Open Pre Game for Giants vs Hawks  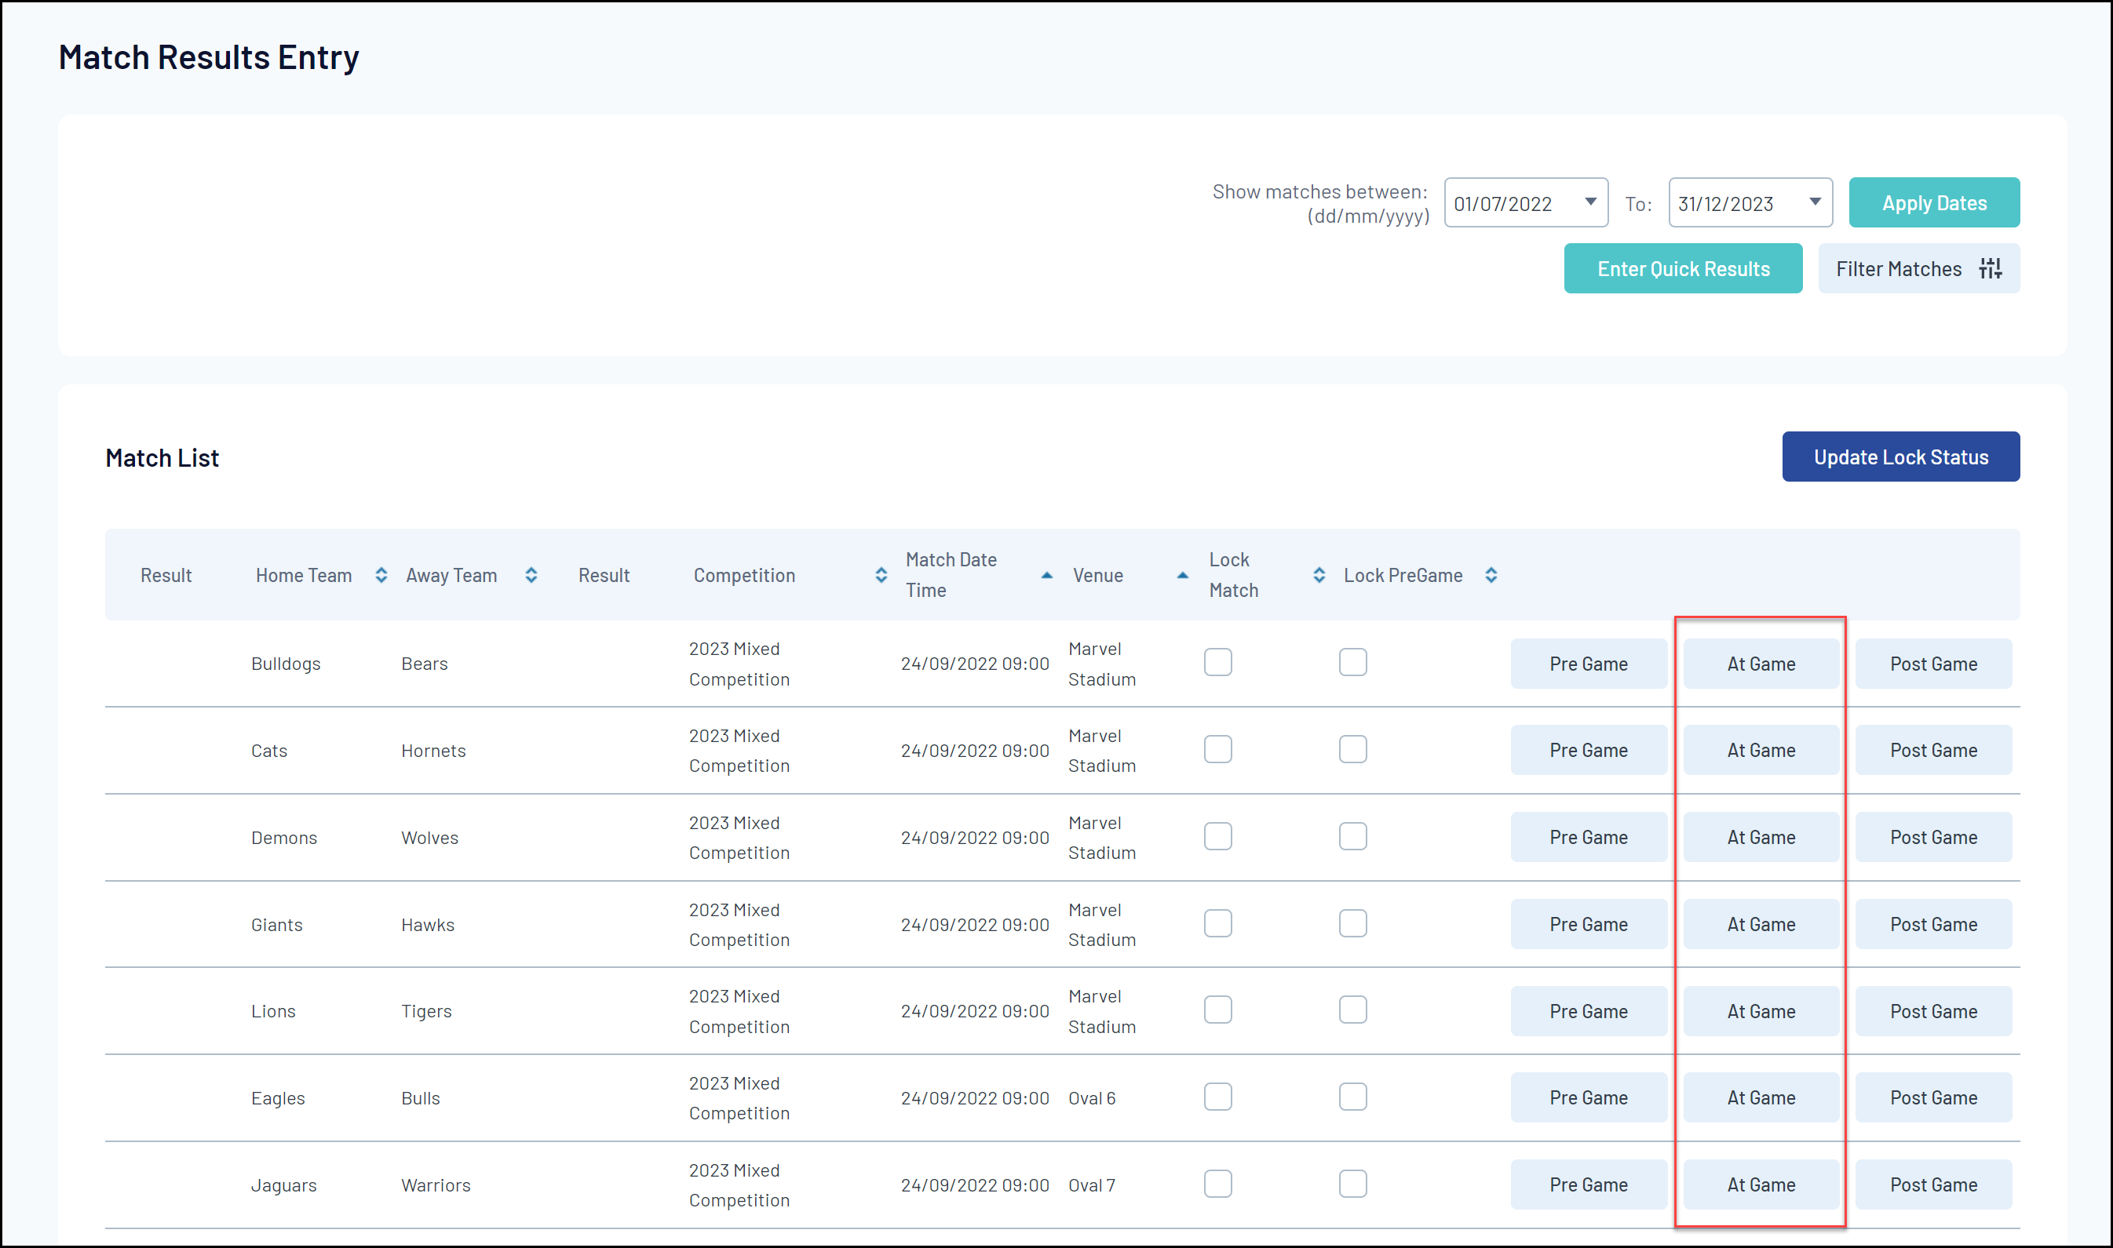click(1588, 923)
